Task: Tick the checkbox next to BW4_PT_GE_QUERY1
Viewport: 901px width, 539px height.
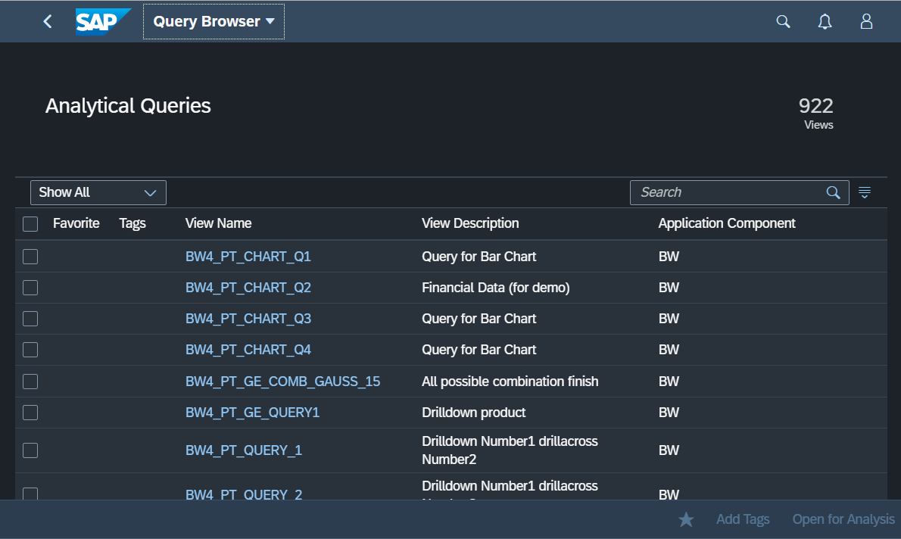Action: coord(30,412)
